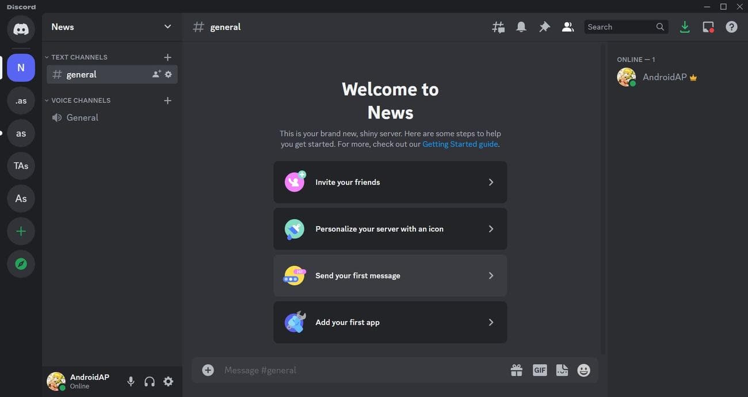
Task: Toggle the member list visibility
Action: (568, 27)
